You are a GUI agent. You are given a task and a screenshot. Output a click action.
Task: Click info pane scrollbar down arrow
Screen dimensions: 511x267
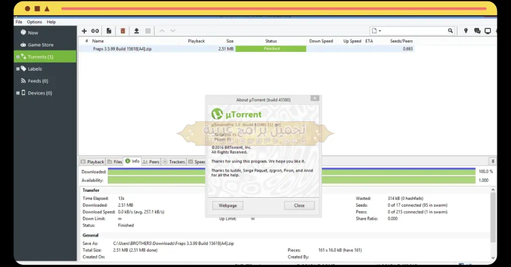pos(493,258)
